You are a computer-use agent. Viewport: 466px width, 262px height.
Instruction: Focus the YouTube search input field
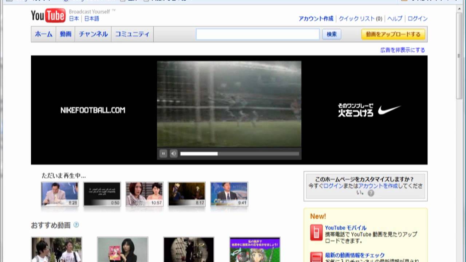pyautogui.click(x=258, y=34)
